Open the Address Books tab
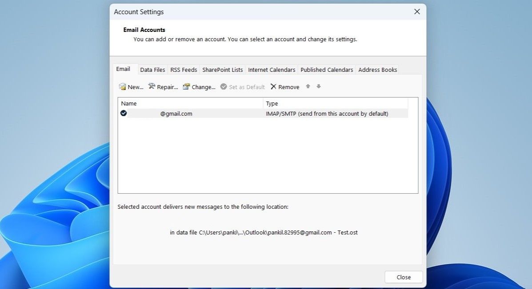The width and height of the screenshot is (532, 289). (377, 70)
